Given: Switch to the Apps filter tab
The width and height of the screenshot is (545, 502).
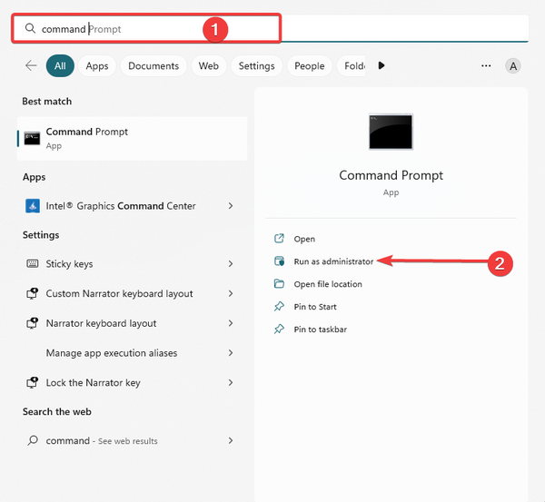Looking at the screenshot, I should (97, 65).
